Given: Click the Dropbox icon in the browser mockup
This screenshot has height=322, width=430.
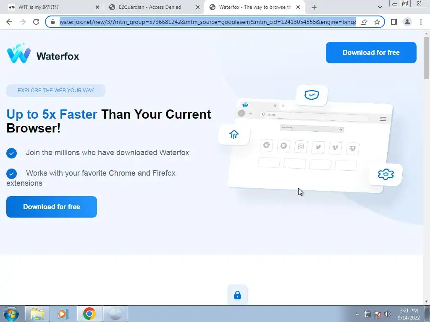Looking at the screenshot, I should (353, 149).
